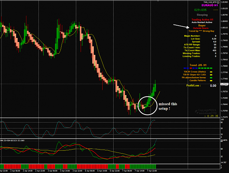Click the Loseing Trades label

point(191,56)
